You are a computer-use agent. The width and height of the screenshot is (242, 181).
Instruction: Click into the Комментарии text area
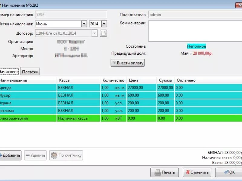pyautogui.click(x=195, y=31)
